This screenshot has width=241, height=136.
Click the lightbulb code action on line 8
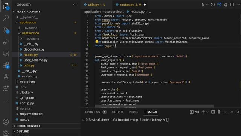click(x=97, y=42)
